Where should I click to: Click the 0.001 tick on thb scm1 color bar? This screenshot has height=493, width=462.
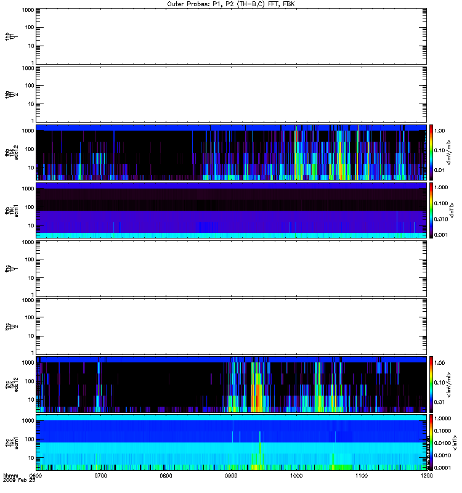point(440,235)
